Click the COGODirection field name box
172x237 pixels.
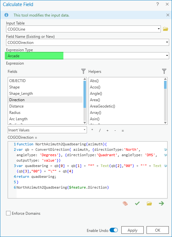pyautogui.click(x=88, y=42)
